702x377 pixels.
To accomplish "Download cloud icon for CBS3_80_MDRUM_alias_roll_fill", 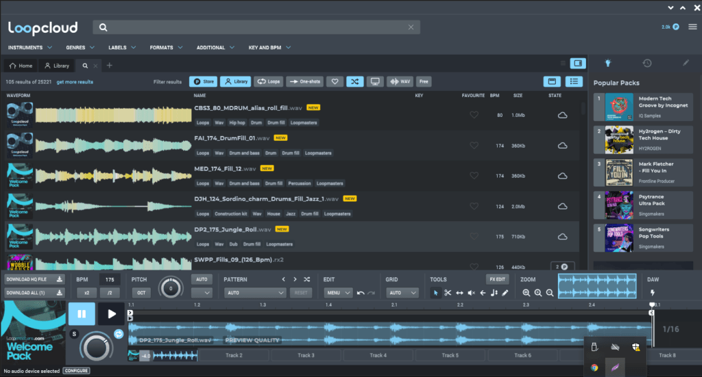I will point(563,115).
